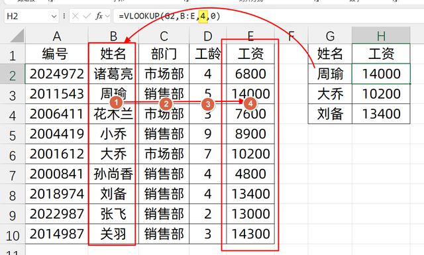Select column B header

[x=113, y=36]
